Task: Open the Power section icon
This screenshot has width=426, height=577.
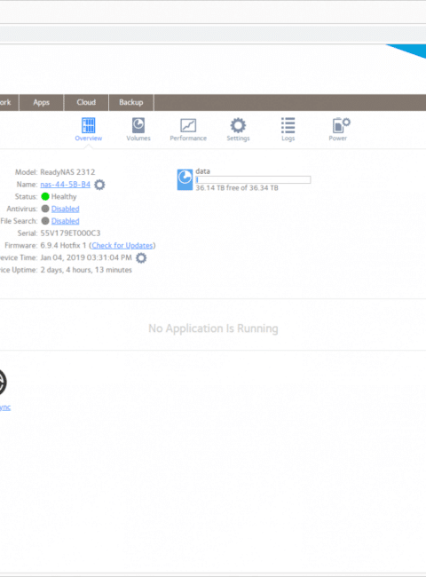Action: click(x=341, y=125)
